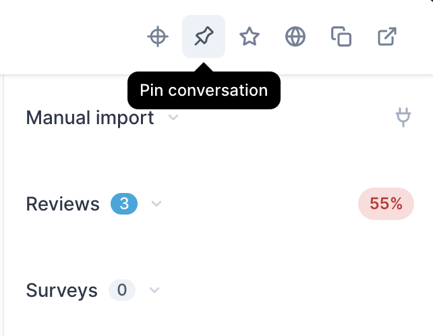Click the crosshair target icon in toolbar
Image resolution: width=433 pixels, height=336 pixels.
click(x=158, y=36)
